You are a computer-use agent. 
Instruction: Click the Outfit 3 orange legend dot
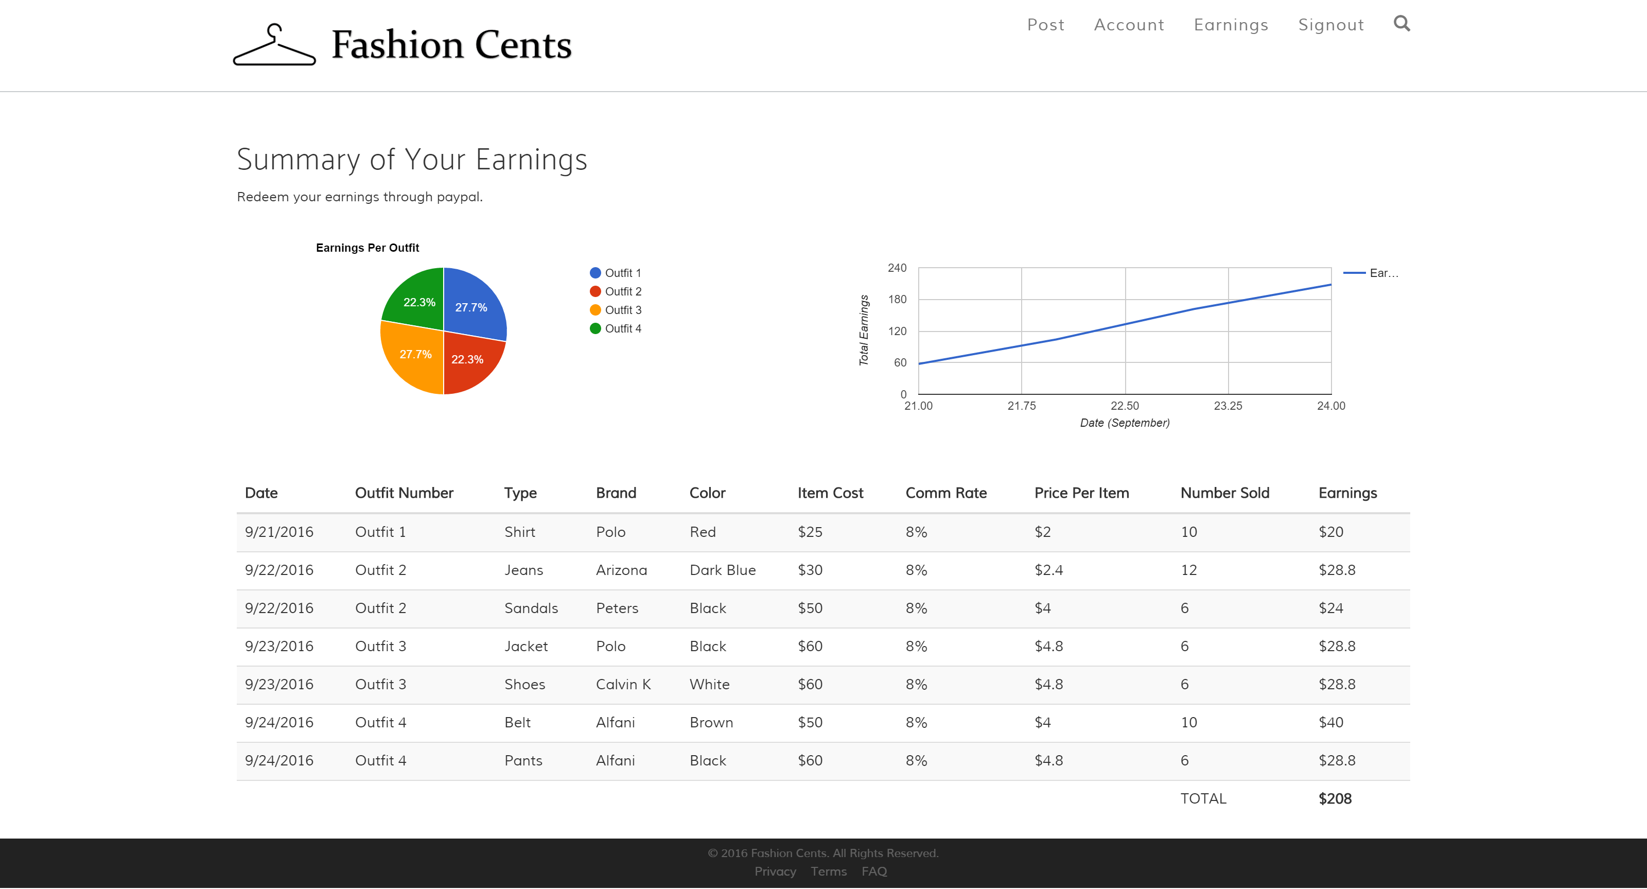[595, 310]
